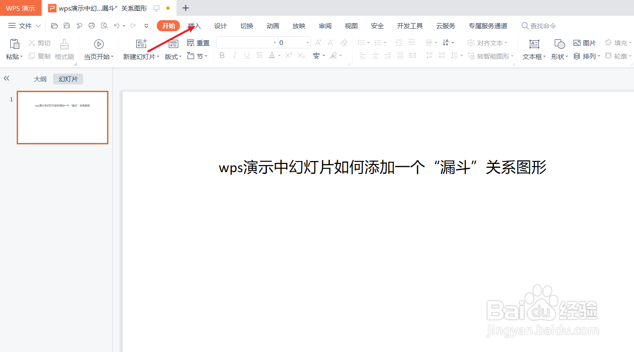Switch to the Slides (幻灯片) pane

point(68,79)
